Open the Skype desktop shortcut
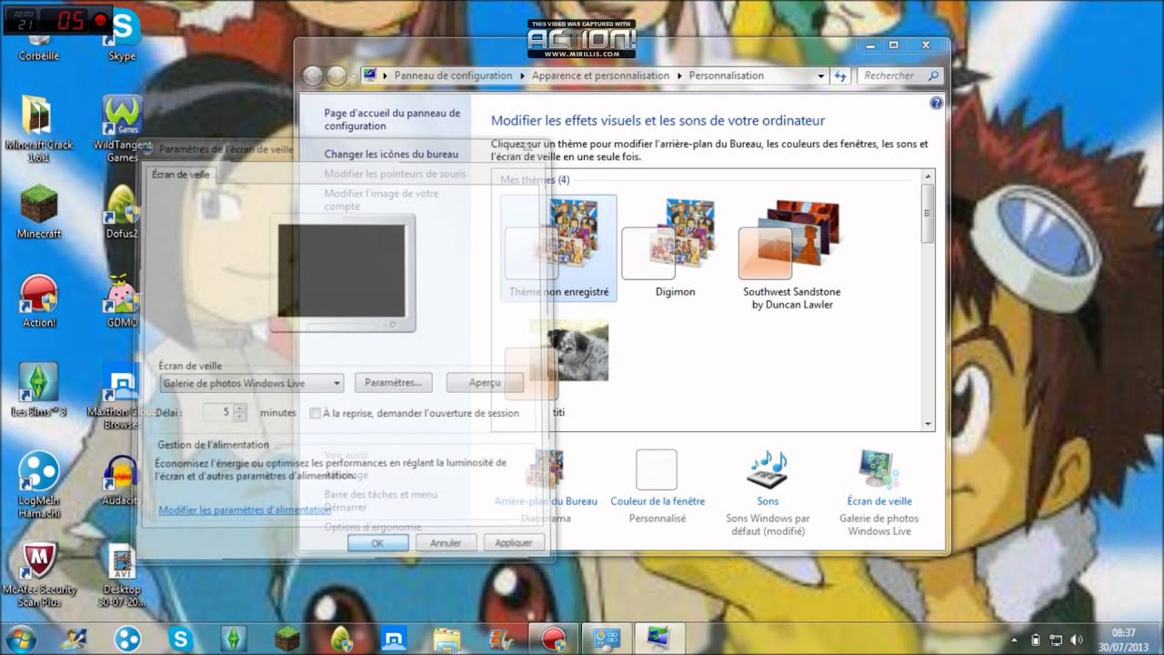This screenshot has width=1164, height=655. 122,38
